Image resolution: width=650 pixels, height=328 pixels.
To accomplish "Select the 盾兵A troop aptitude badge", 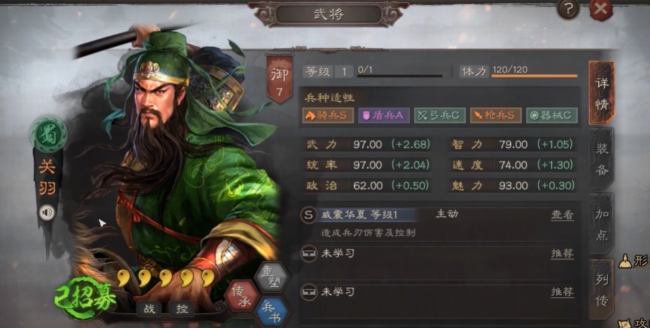I will pos(384,115).
